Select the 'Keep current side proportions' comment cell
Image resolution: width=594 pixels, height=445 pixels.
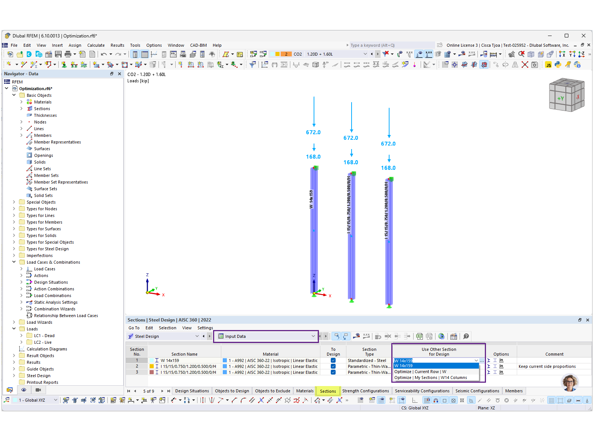click(554, 366)
